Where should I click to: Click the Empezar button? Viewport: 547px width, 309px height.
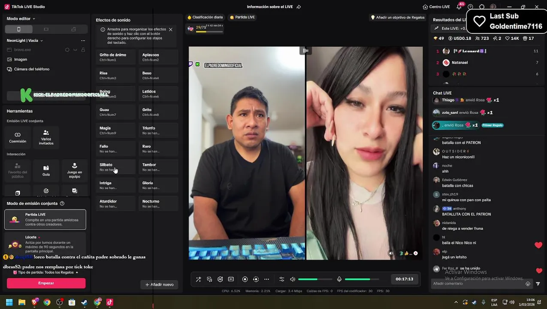coord(46,283)
